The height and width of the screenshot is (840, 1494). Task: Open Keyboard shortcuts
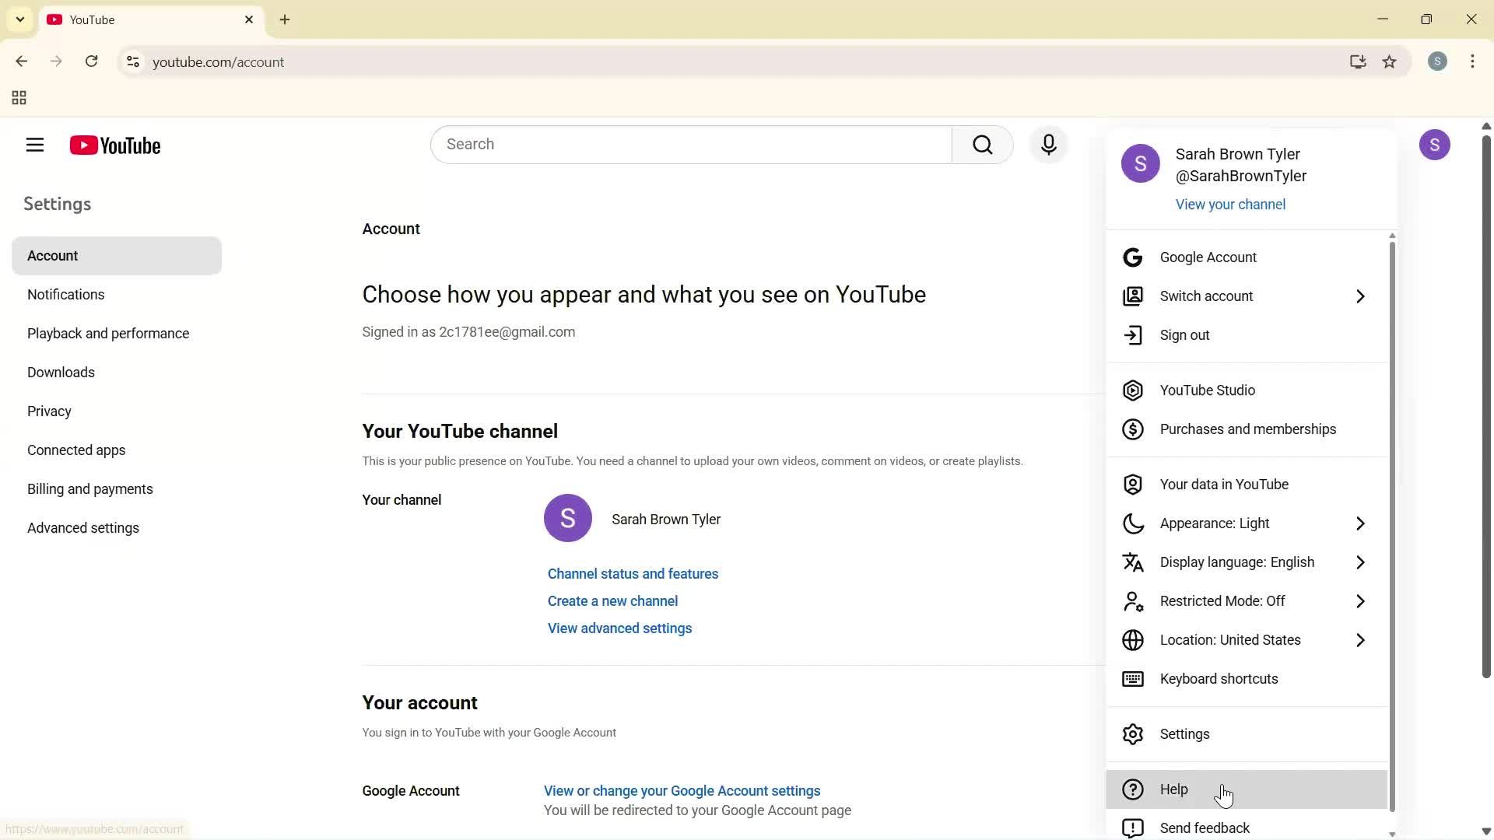(x=1218, y=678)
